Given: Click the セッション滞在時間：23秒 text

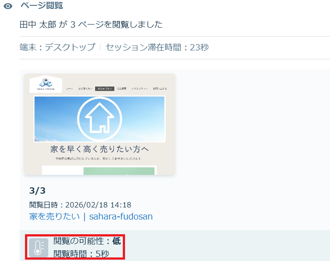Looking at the screenshot, I should click(x=157, y=47).
